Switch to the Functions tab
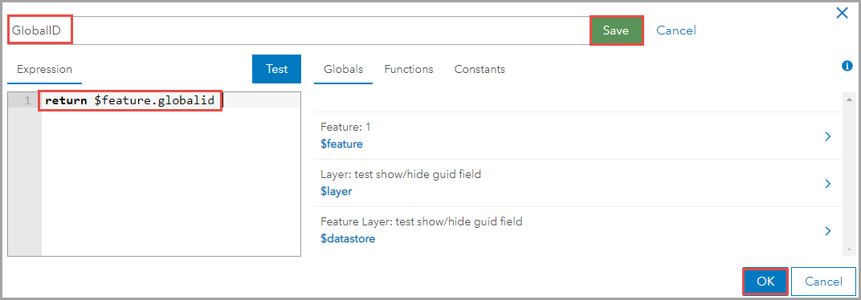861x300 pixels. coord(409,70)
